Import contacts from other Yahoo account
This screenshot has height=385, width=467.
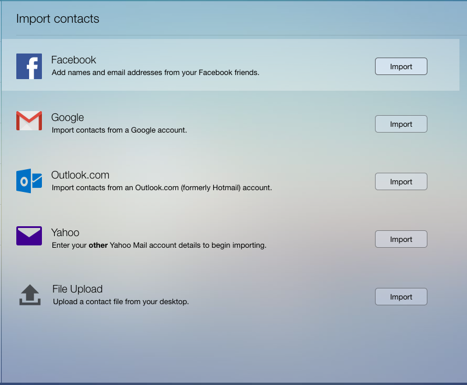pos(401,239)
